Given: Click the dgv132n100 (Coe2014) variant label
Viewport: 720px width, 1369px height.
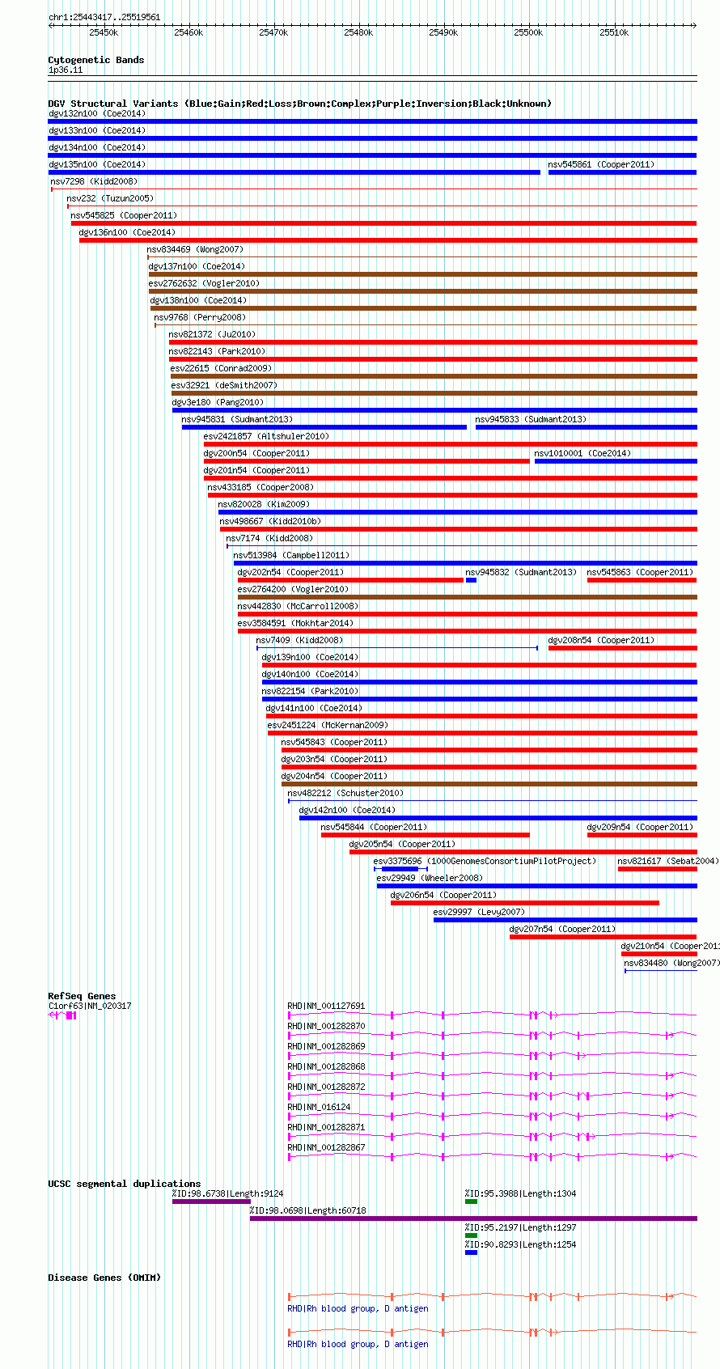Looking at the screenshot, I should tap(97, 113).
